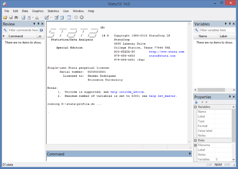This screenshot has height=169, width=238.
Task: Click Variables panel horizontal scrollbar left arrow
Action: (195, 90)
